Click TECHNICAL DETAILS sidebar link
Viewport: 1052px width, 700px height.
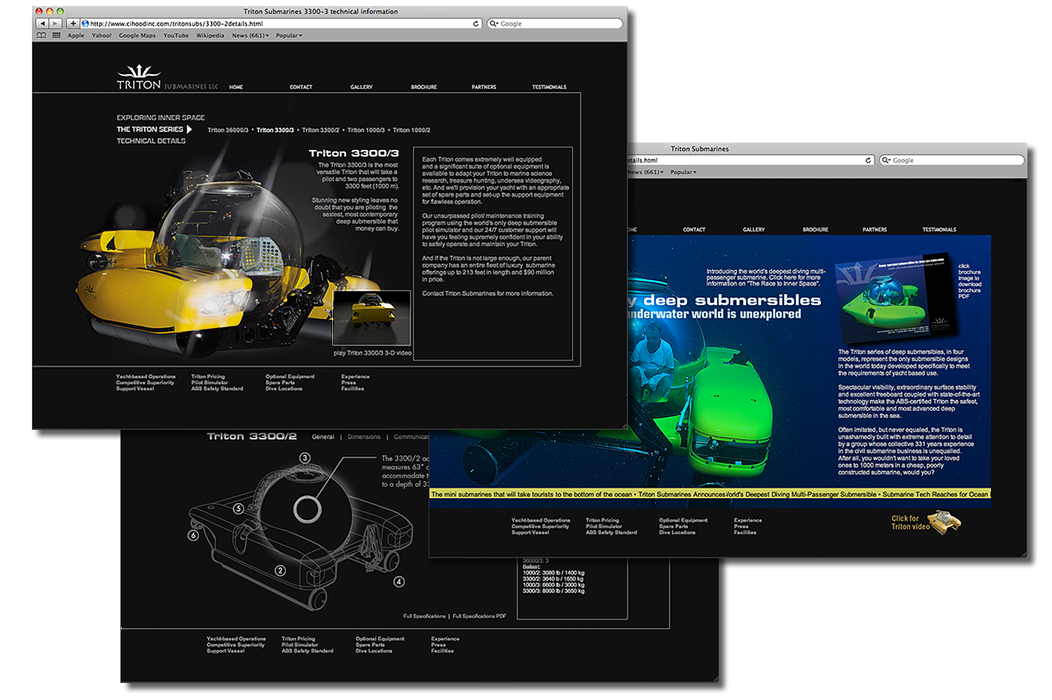(x=151, y=141)
